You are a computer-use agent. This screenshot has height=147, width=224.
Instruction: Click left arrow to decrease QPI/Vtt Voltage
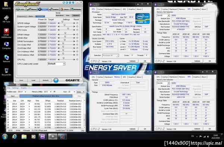(x=58, y=23)
